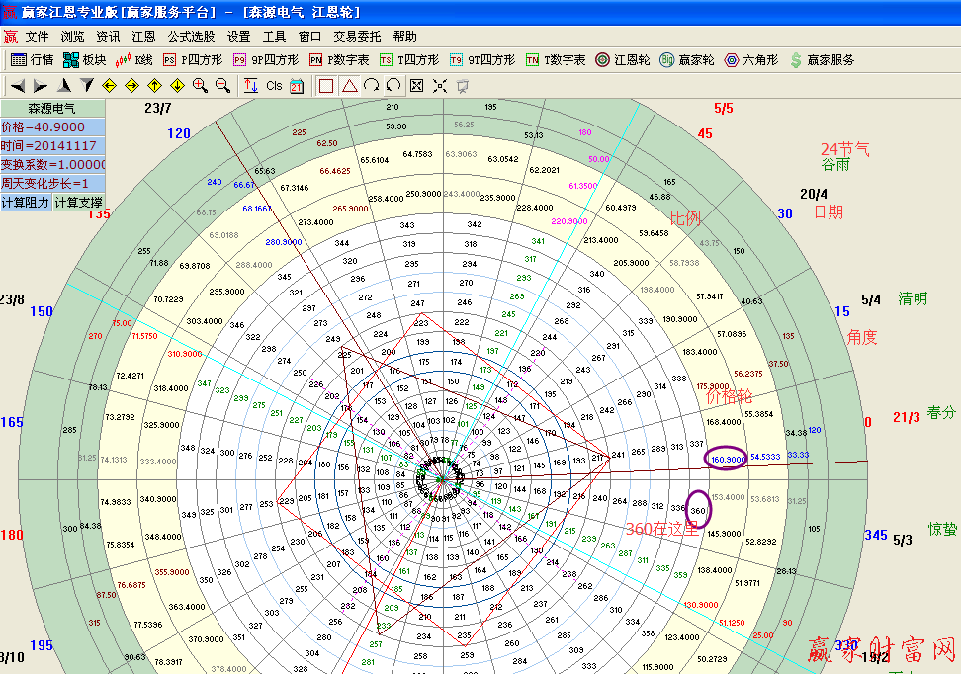The width and height of the screenshot is (961, 674).
Task: Click the zoom in magnifier icon
Action: click(x=200, y=86)
